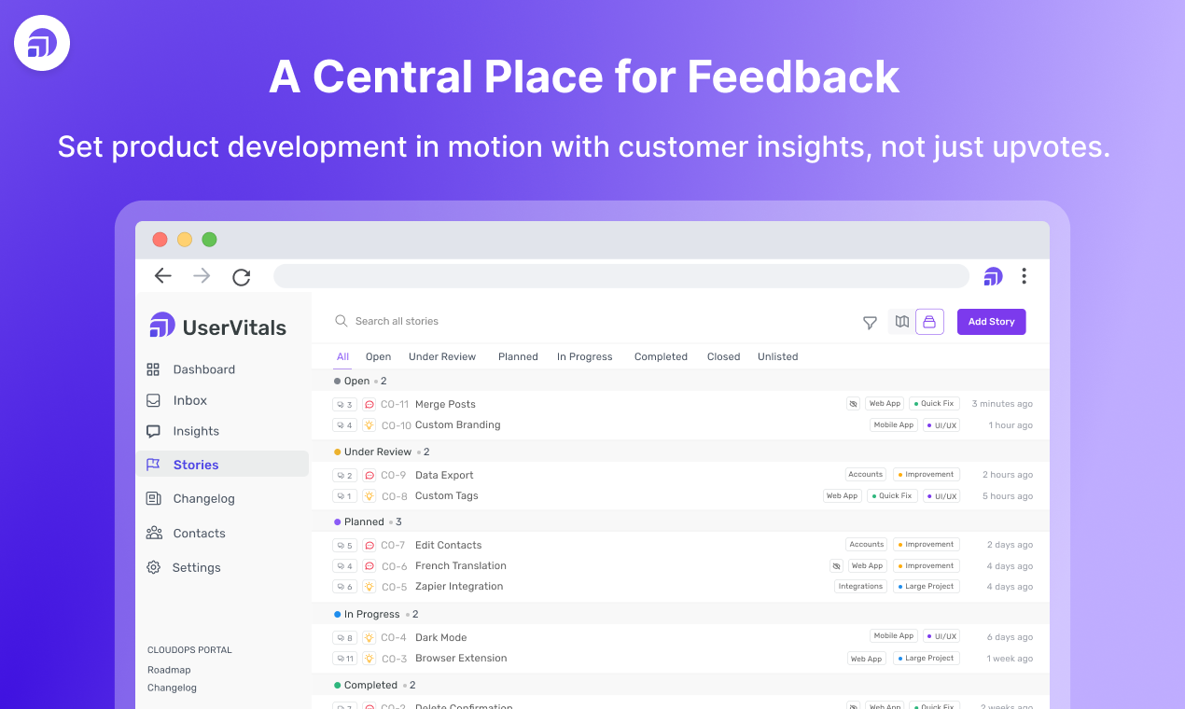The height and width of the screenshot is (709, 1185).
Task: Open the Custom Branding story
Action: coord(457,424)
